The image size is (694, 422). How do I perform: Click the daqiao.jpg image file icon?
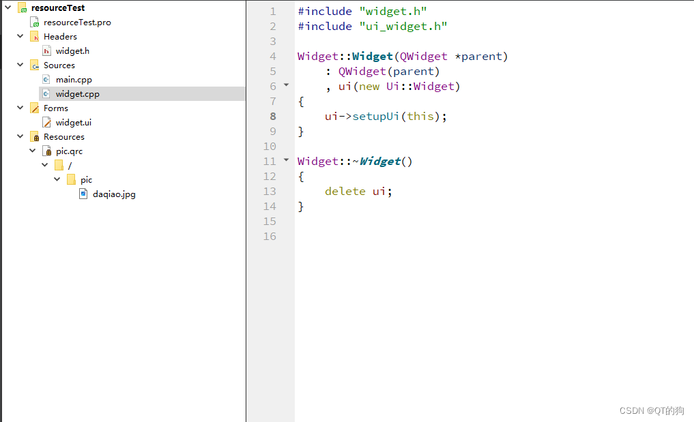click(83, 194)
